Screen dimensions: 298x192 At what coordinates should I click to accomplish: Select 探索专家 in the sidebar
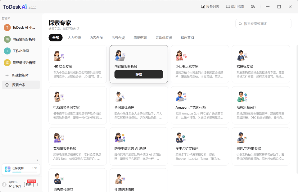click(21, 85)
